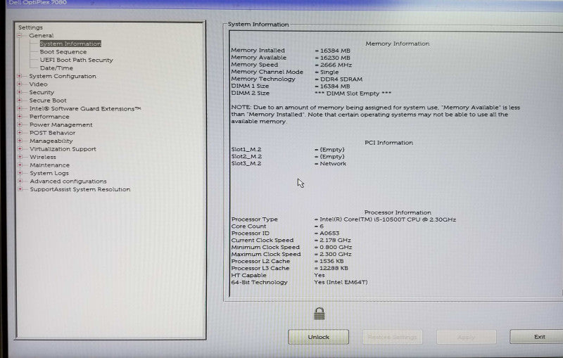
Task: Click the Slot1_M.2 label
Action: [x=246, y=149]
